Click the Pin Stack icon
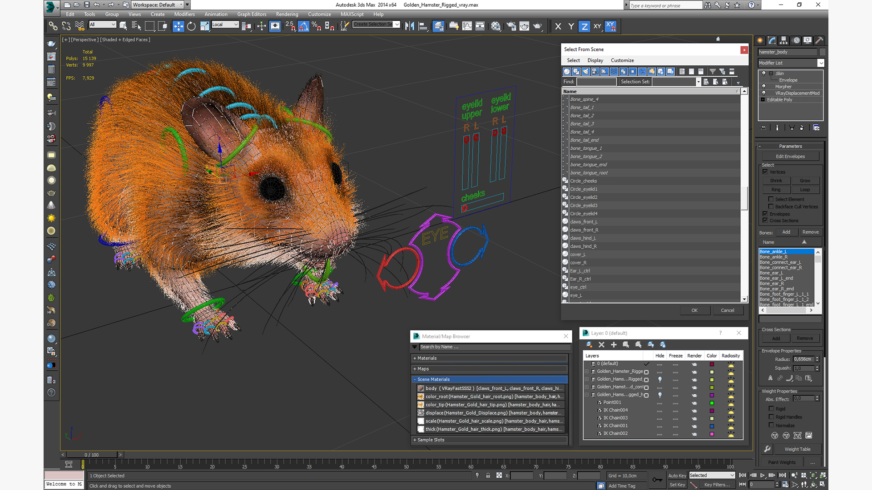Screen dimensions: 872x490 click(763, 127)
